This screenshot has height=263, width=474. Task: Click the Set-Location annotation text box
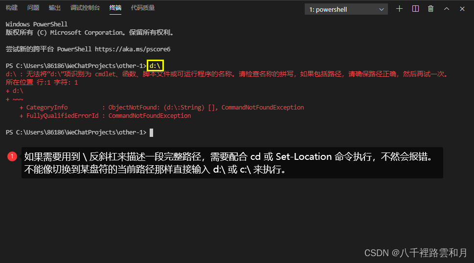pos(232,163)
